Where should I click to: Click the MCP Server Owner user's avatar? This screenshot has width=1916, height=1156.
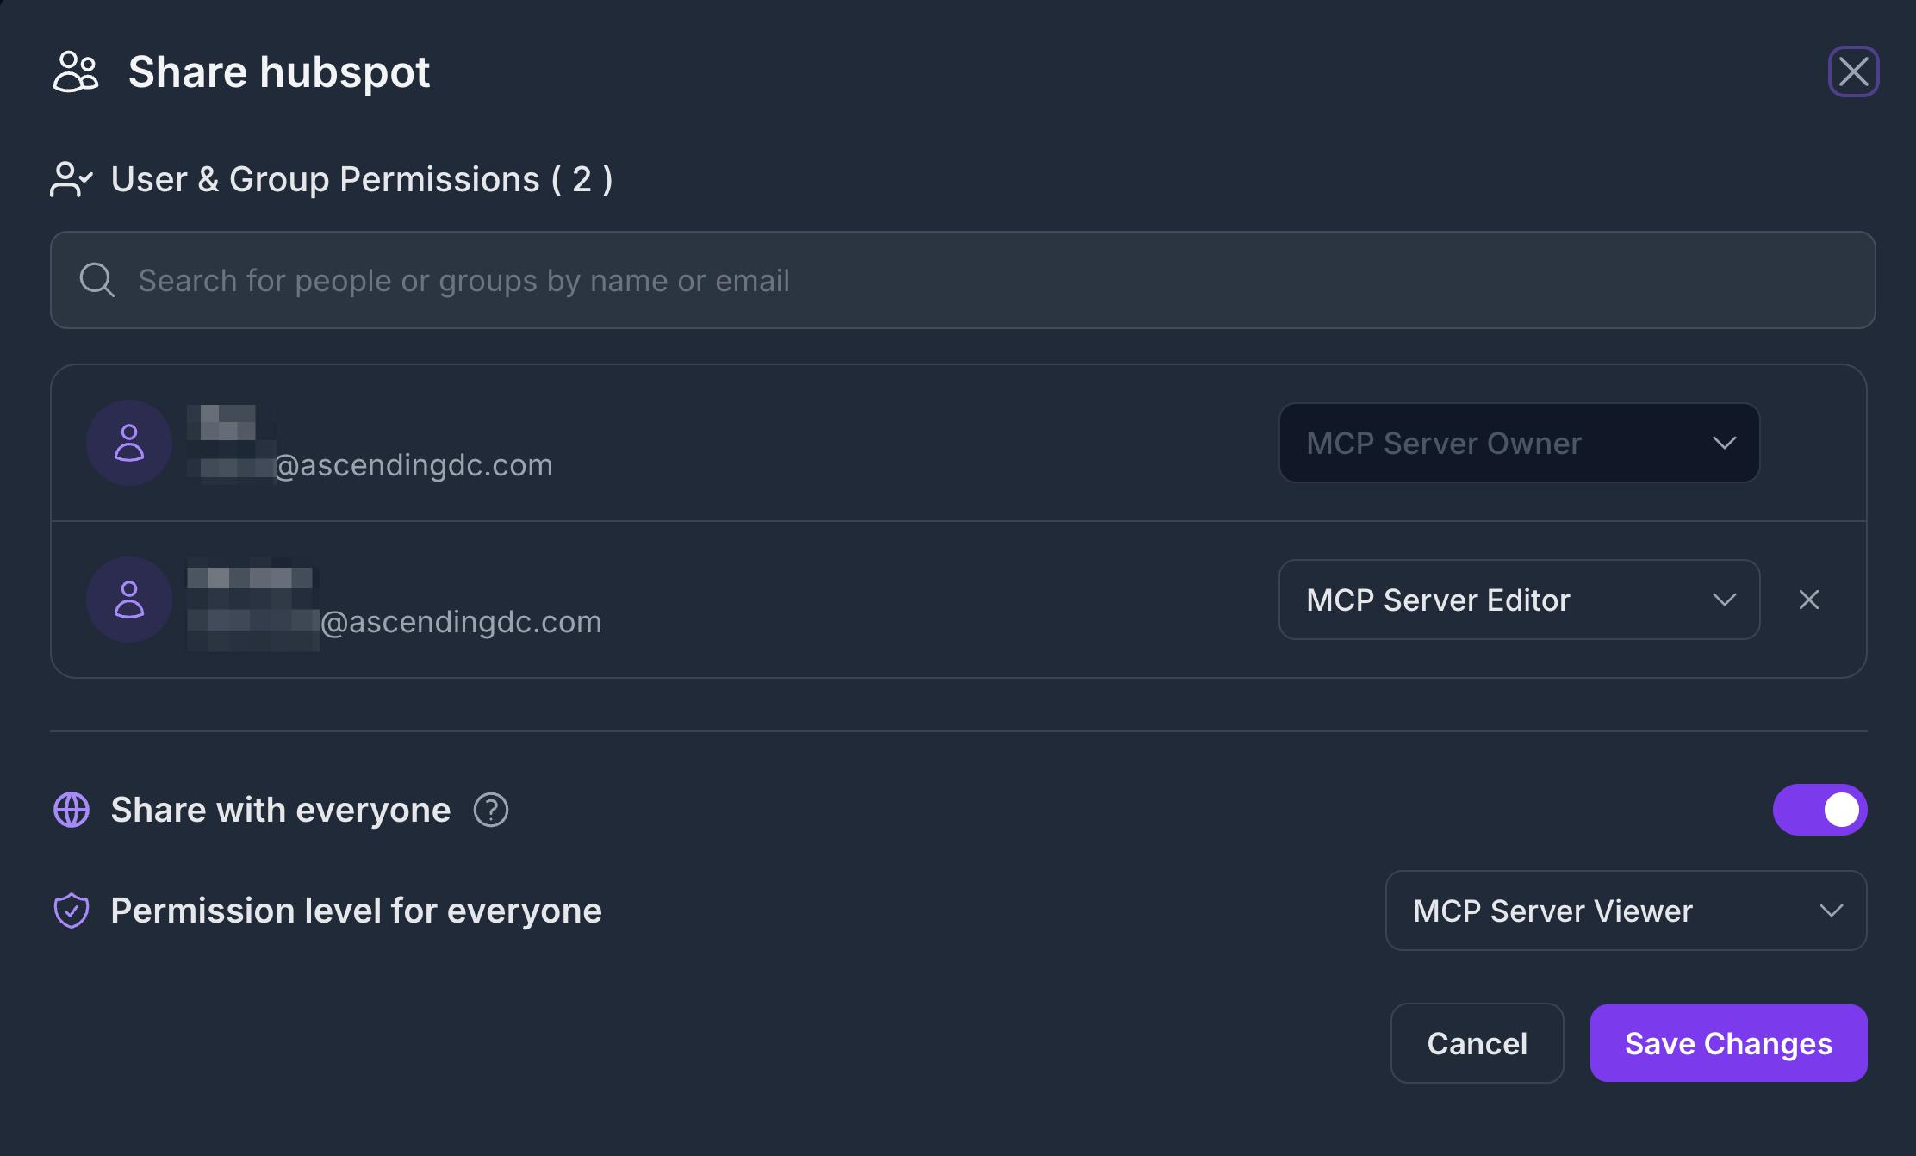129,443
